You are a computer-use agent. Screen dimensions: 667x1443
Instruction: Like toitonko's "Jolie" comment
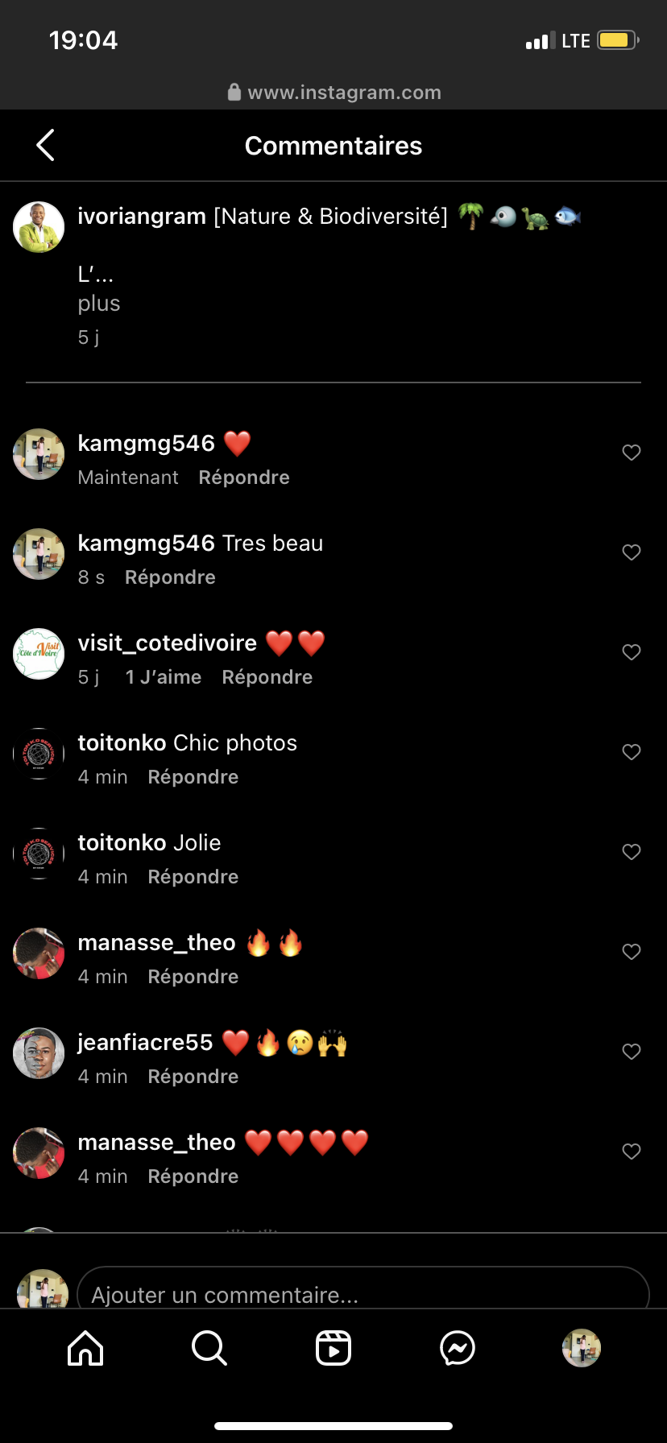(632, 852)
